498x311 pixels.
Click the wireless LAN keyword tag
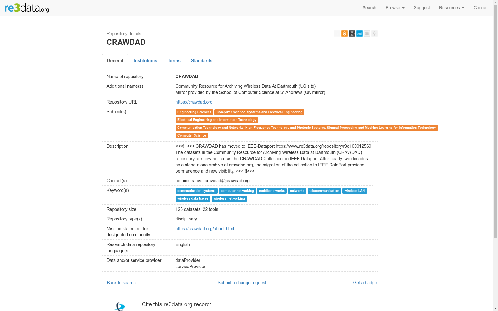355,191
